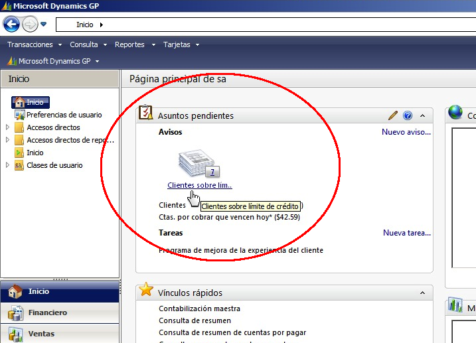
Task: Click Accesos directos de reportes folder icon
Action: coord(19,140)
